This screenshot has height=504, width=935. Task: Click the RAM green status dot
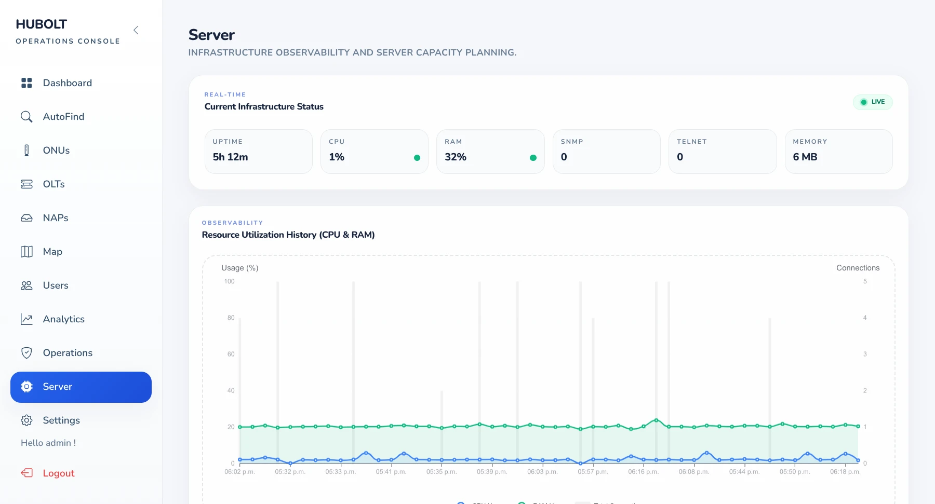(533, 158)
